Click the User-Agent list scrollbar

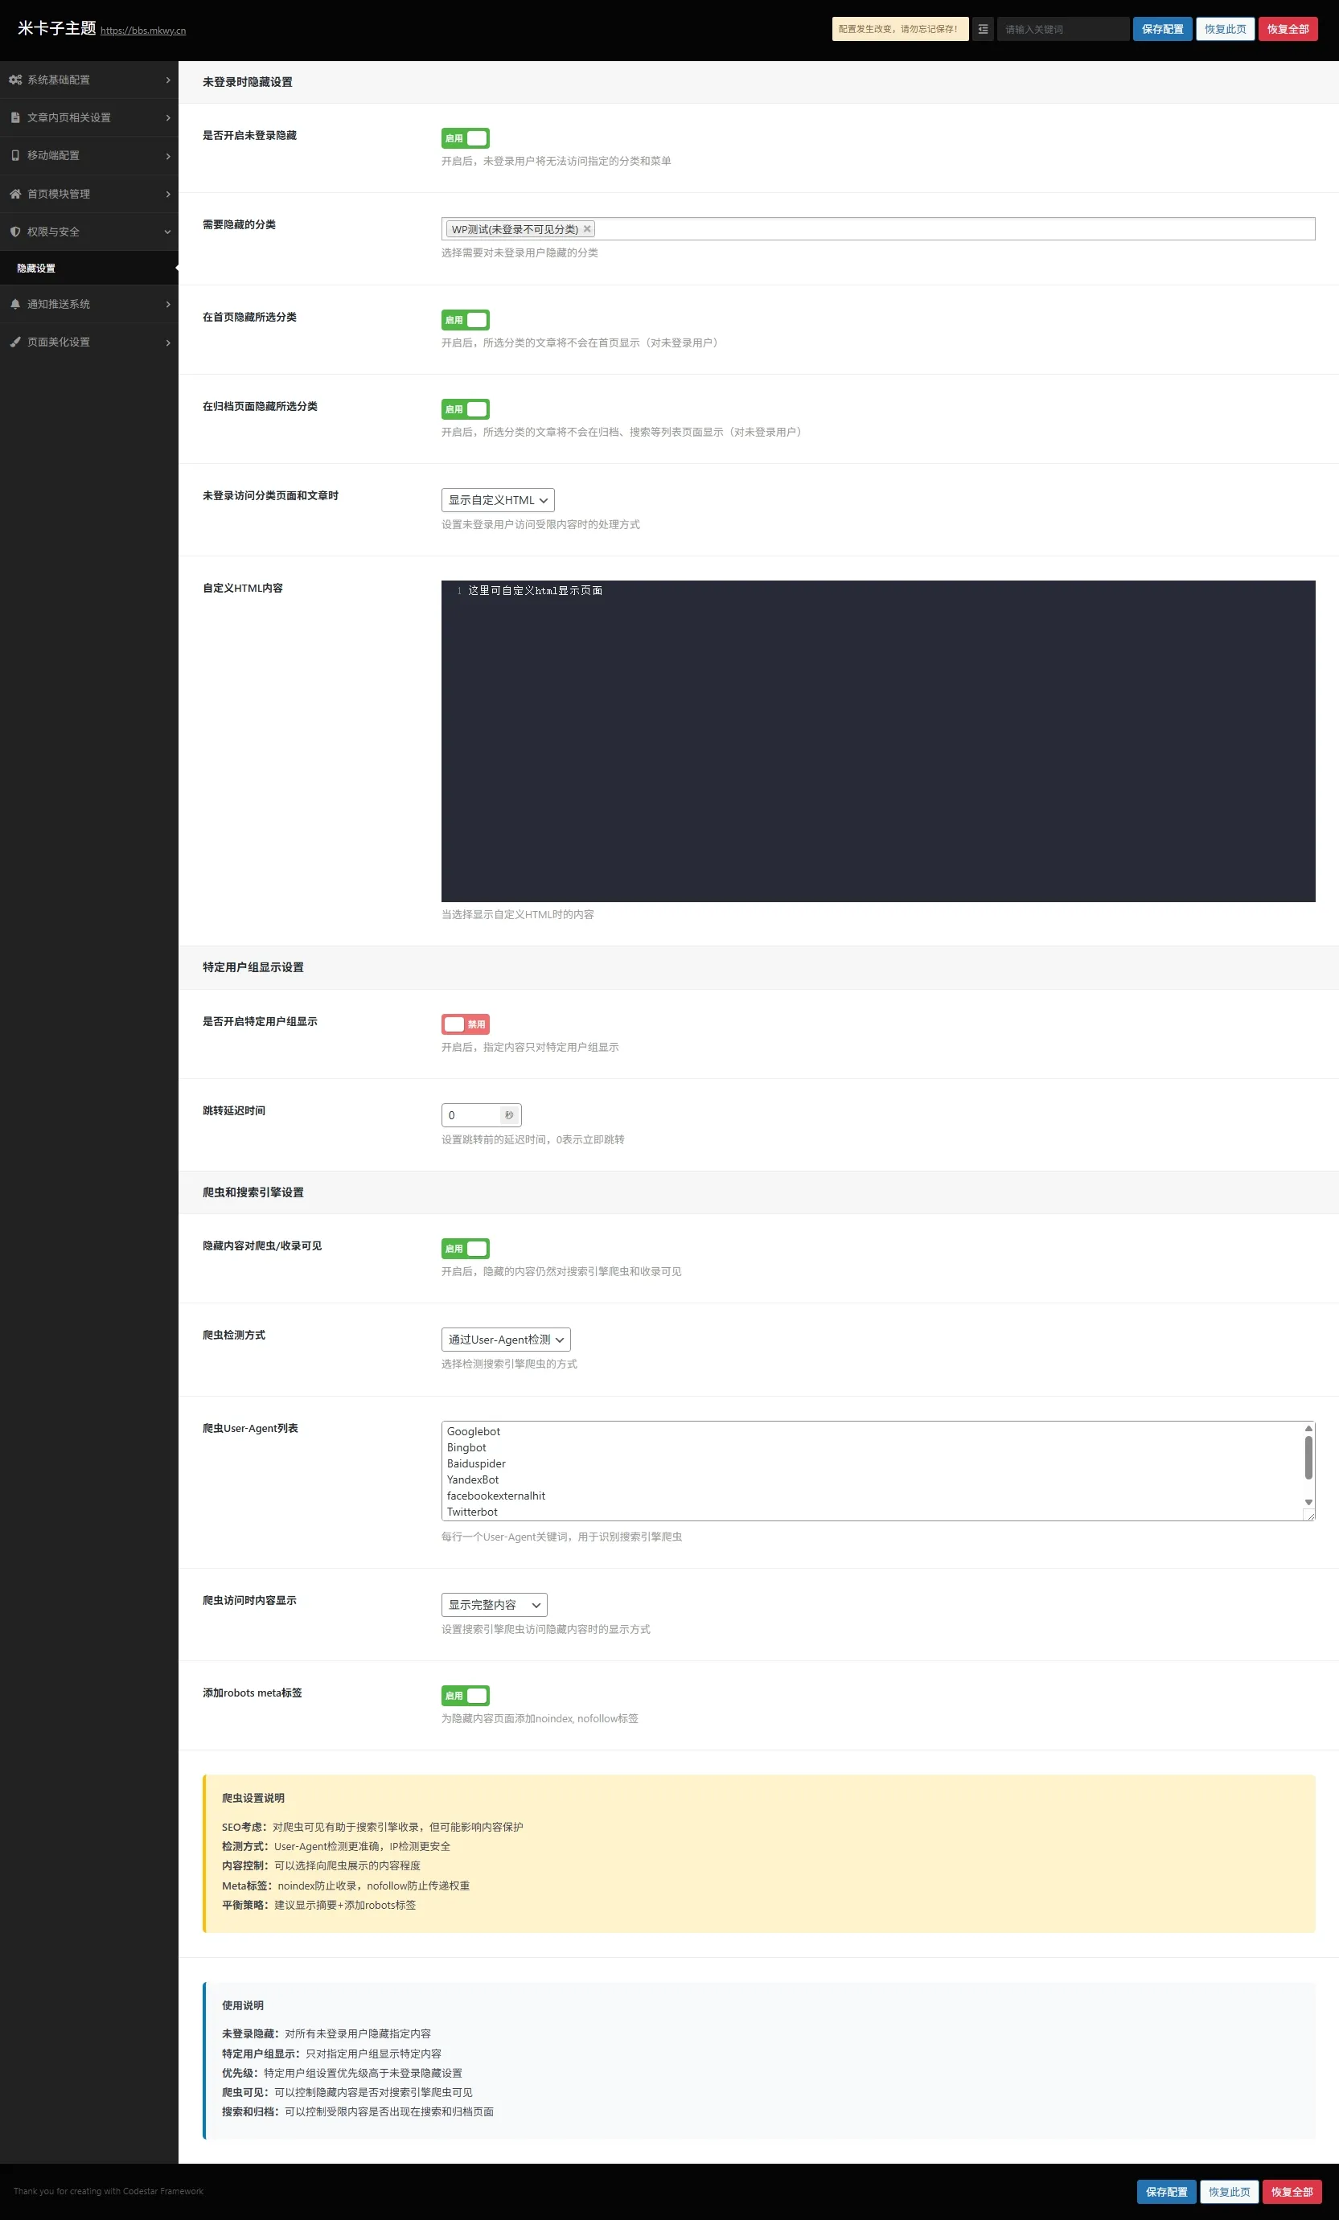pyautogui.click(x=1308, y=1459)
